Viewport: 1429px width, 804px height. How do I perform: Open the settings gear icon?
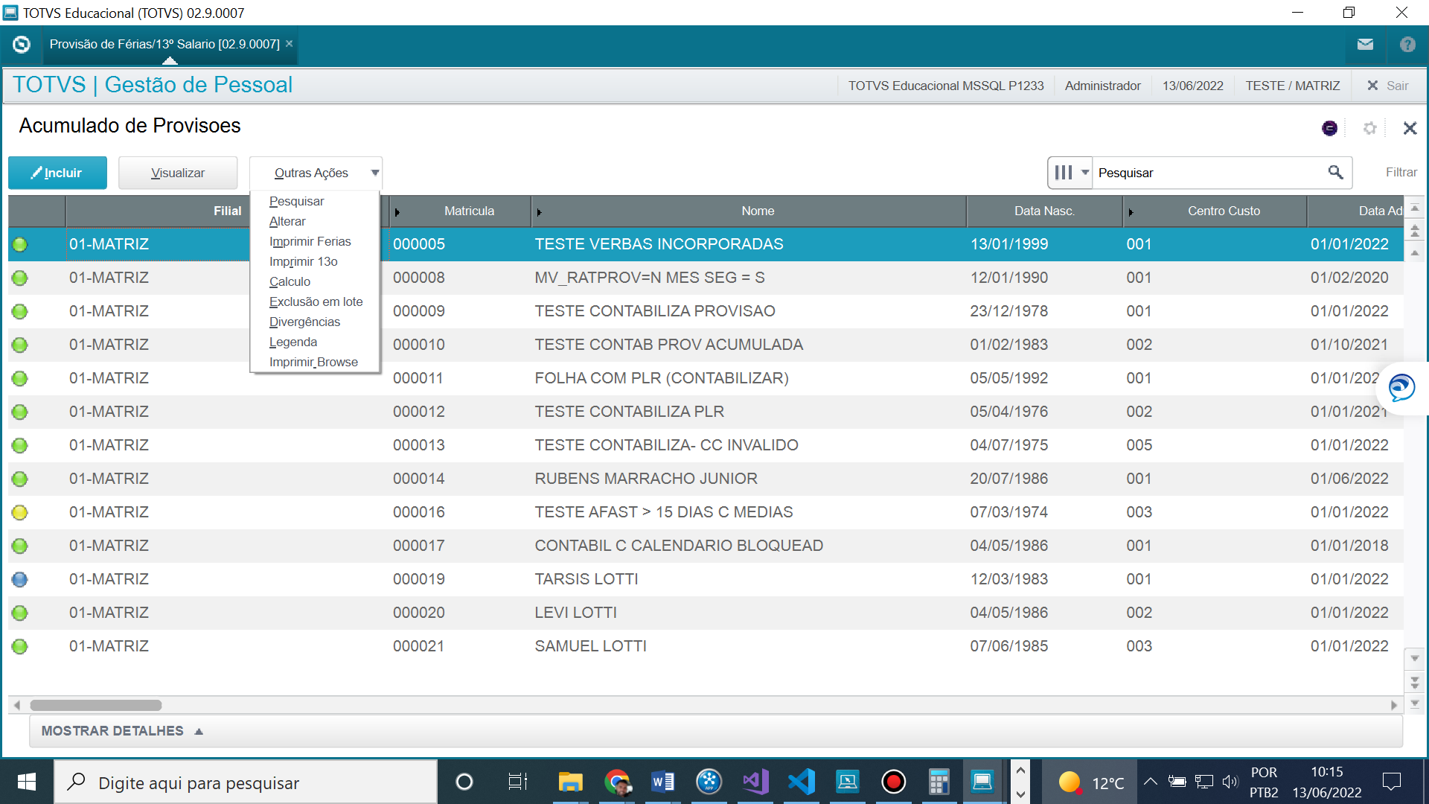point(1369,128)
